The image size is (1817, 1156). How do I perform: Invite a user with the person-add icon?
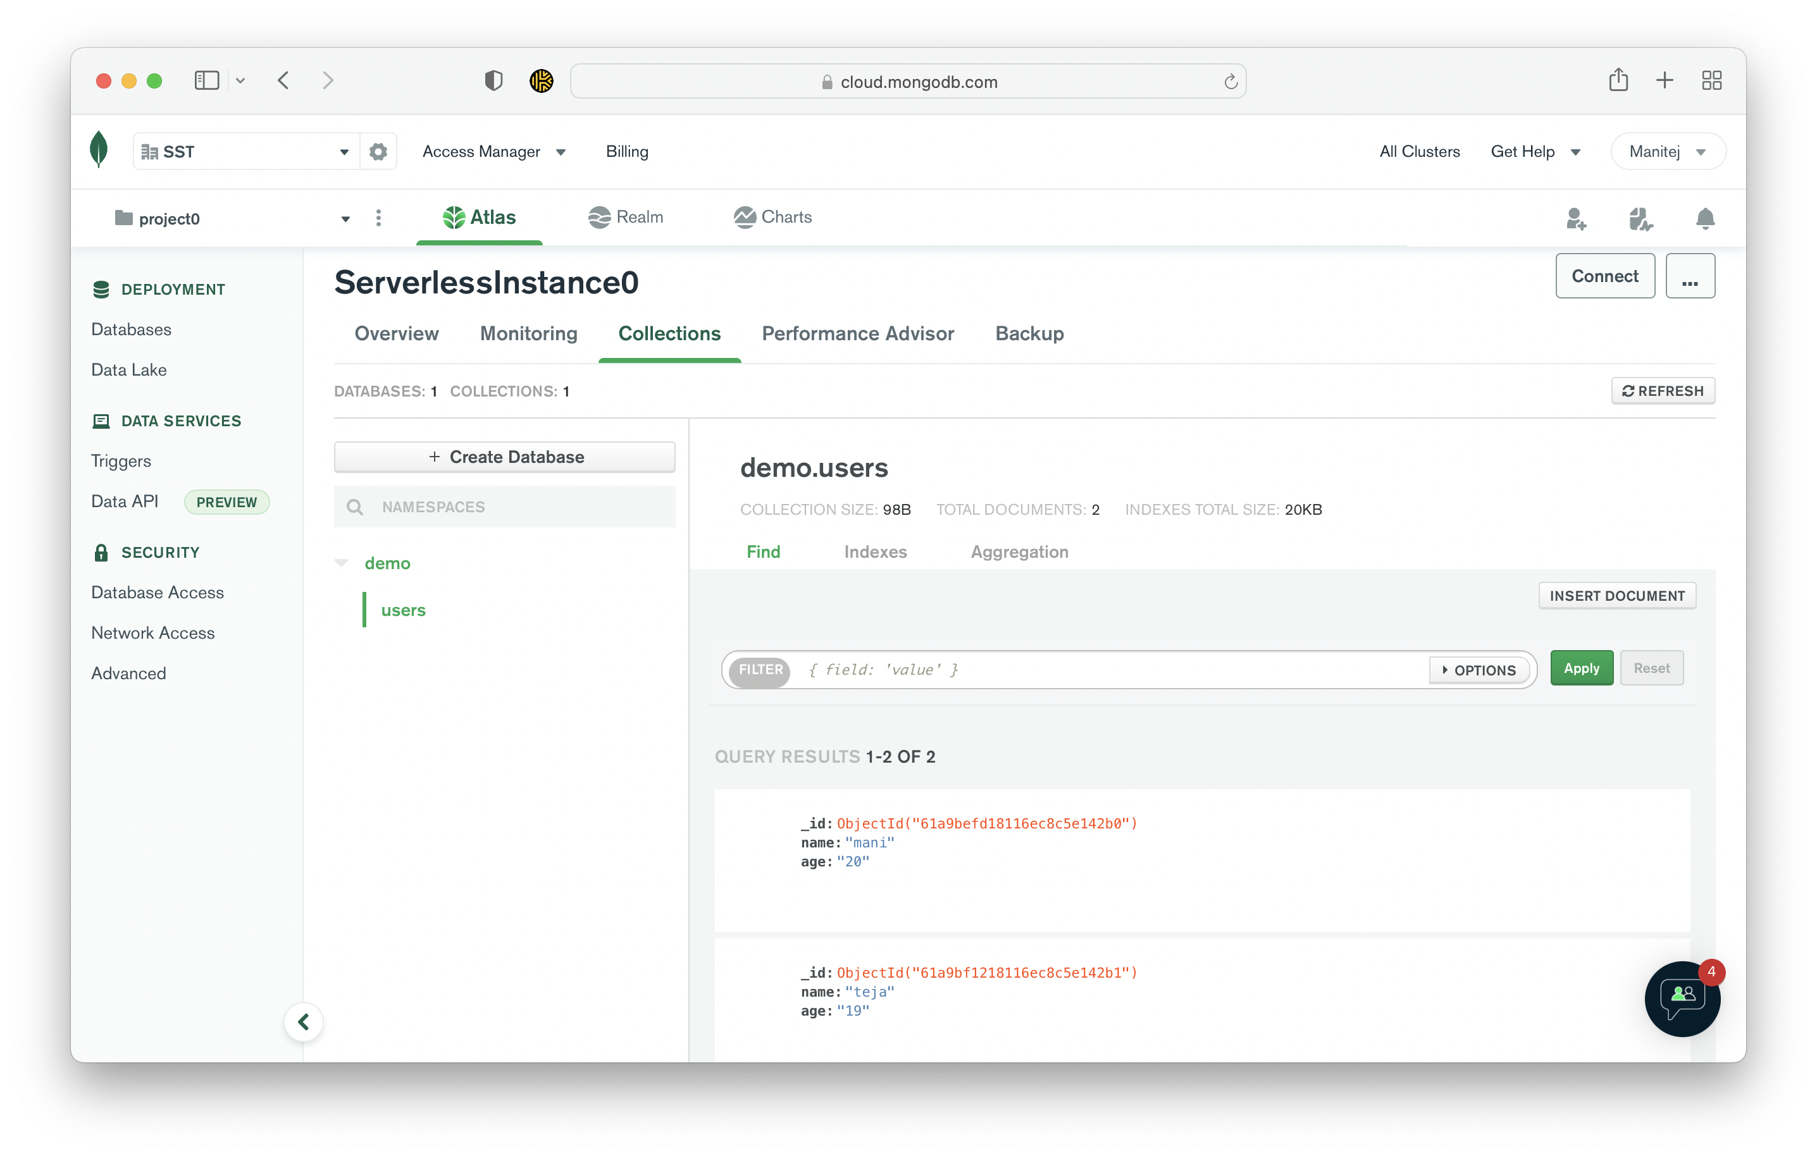pos(1577,219)
